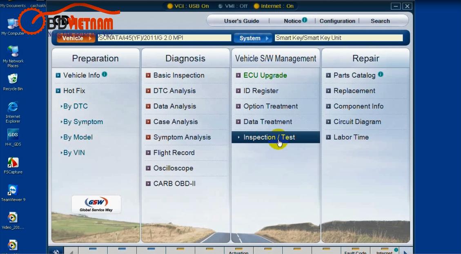
Task: Select the My Network Places desktop icon
Action: [13, 56]
